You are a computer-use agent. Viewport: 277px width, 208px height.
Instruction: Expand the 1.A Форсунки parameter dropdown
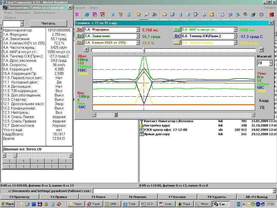point(138,30)
